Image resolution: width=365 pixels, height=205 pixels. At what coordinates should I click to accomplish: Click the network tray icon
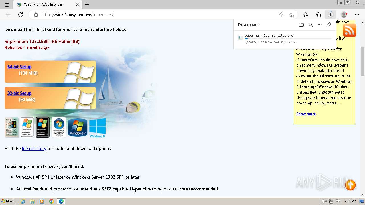point(331,201)
